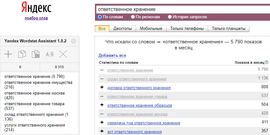
Task: Click the phrase count '6' in Assistant
Action: (20, 67)
